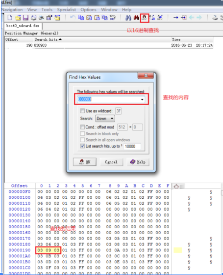Click the Go To Sector icon
Image resolution: width=223 pixels, height=275 pixels.
click(184, 18)
